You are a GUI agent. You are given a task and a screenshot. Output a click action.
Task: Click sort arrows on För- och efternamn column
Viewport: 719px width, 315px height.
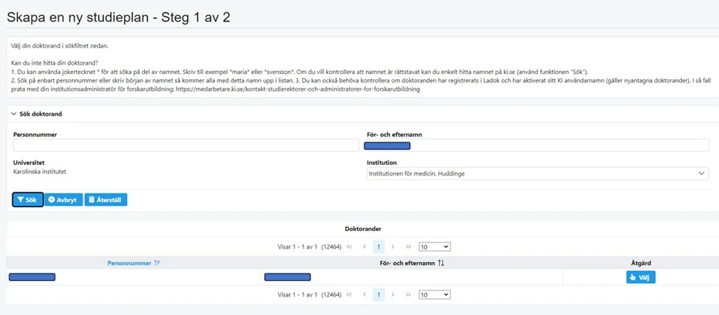tap(442, 263)
